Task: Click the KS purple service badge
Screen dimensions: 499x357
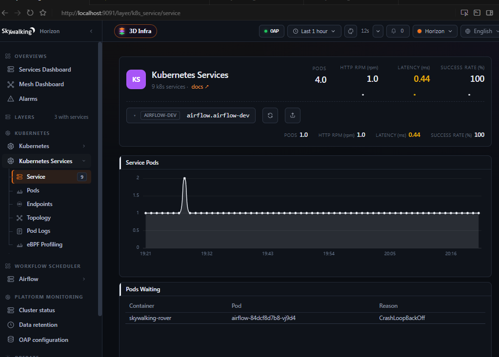Action: click(136, 79)
